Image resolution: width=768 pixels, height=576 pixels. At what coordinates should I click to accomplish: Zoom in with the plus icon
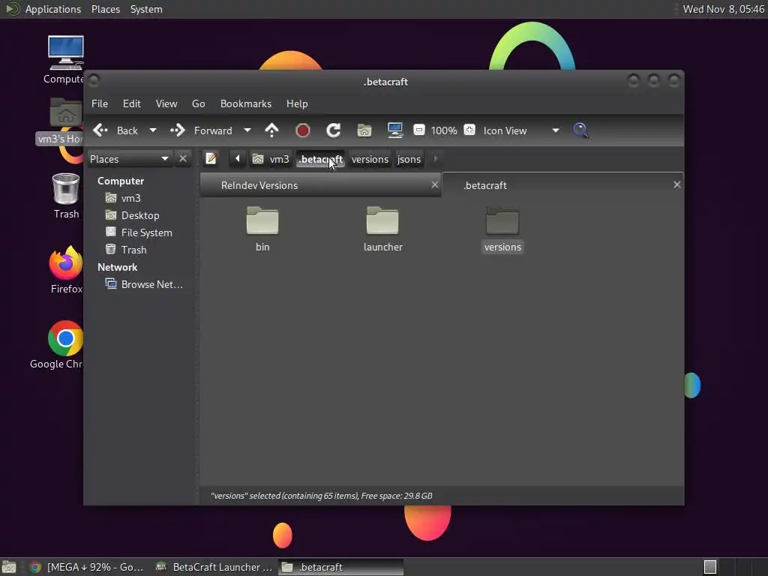tap(469, 130)
